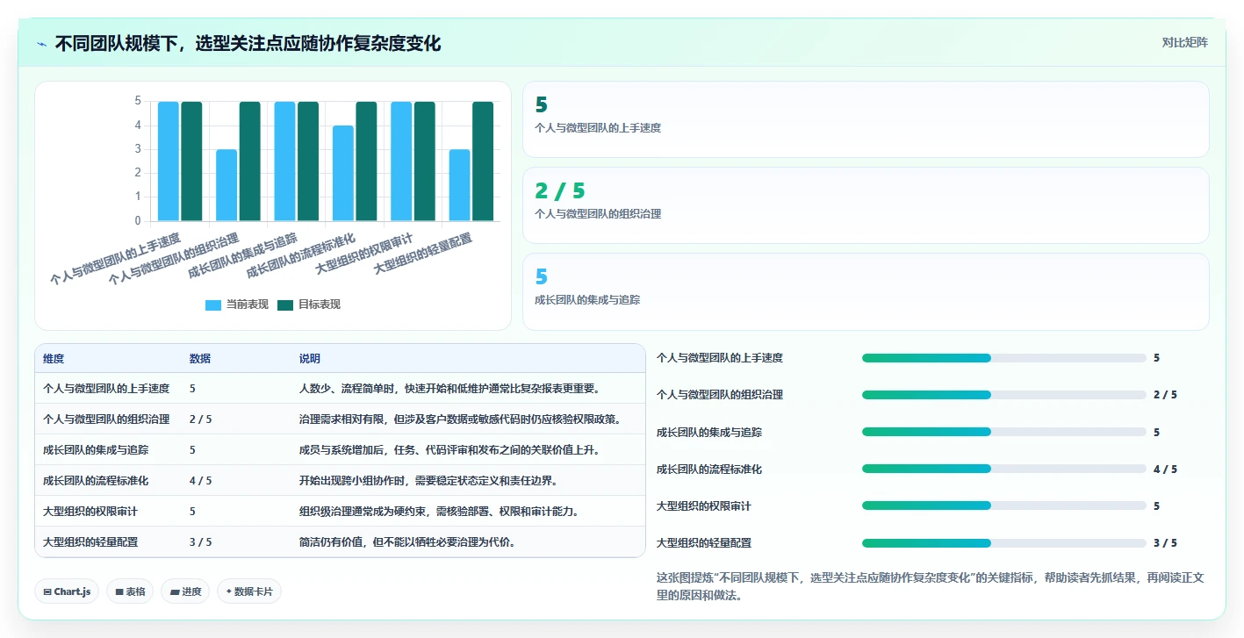Viewport: 1244px width, 638px height.
Task: Click the progress bar for 大型组织的轻量配置
Action: pyautogui.click(x=1004, y=543)
